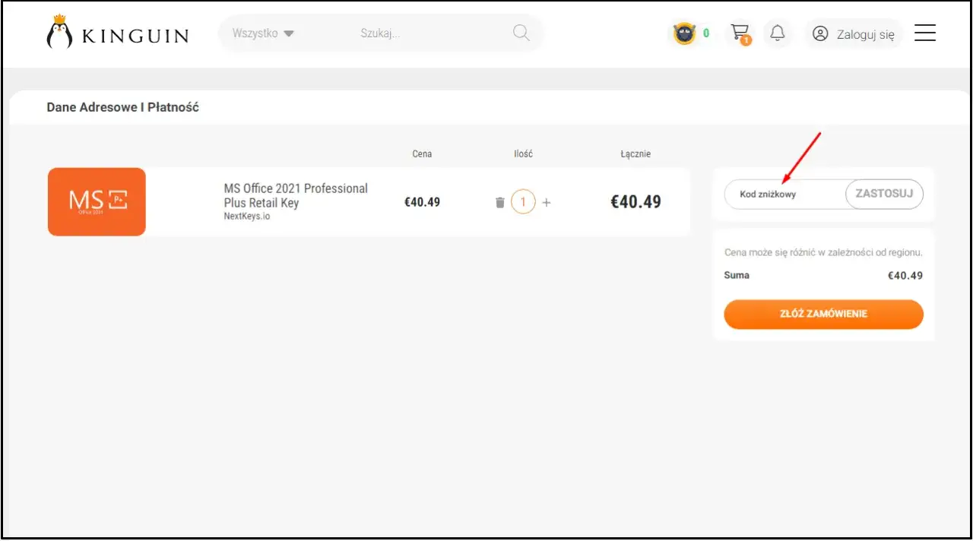Click the Dane Adresowe I Płatność heading
The height and width of the screenshot is (541, 973).
122,107
